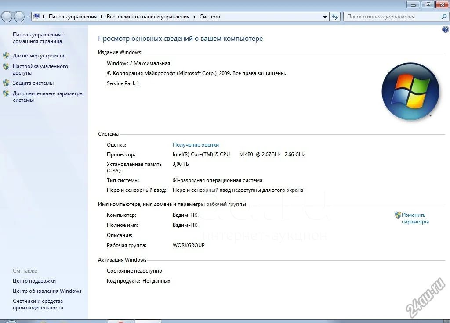Click the «Процессор:» label

click(121, 154)
